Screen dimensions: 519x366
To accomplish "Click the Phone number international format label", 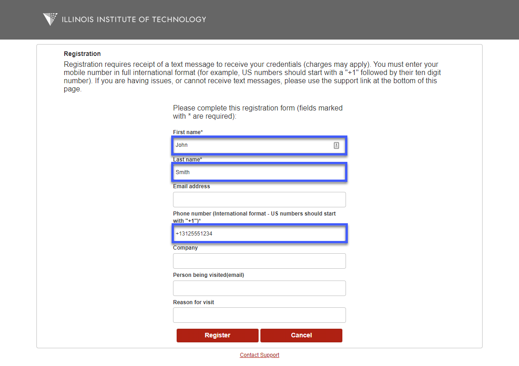I will click(254, 217).
